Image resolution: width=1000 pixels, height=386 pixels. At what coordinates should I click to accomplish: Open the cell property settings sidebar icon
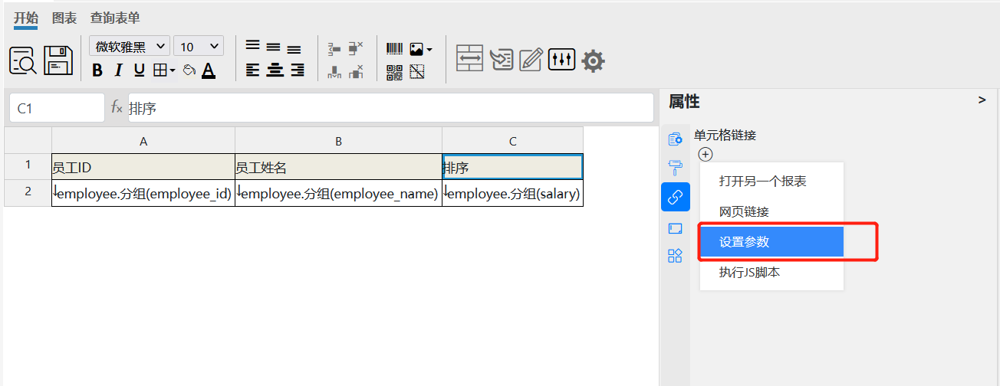(x=675, y=139)
